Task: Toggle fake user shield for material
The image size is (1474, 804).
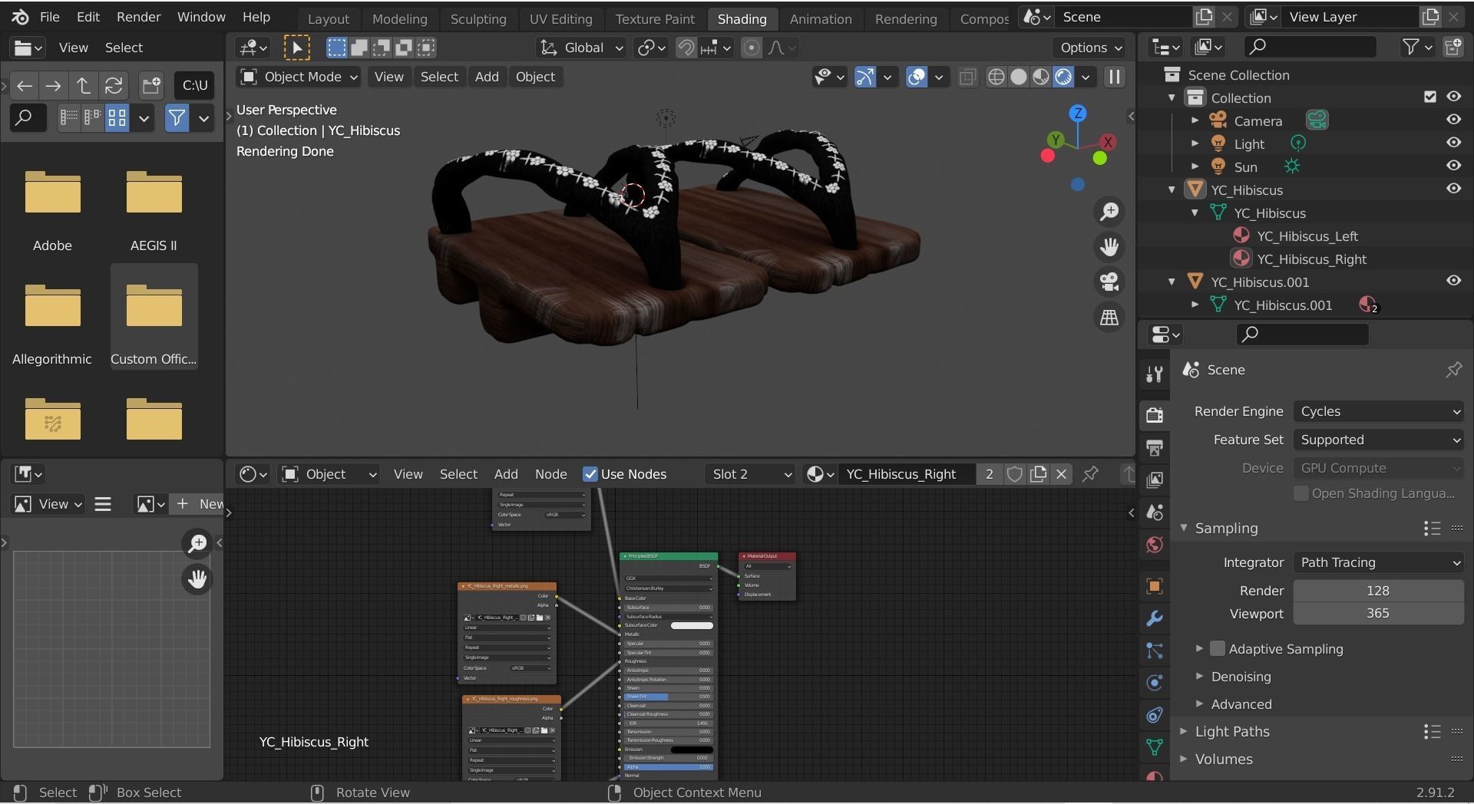Action: tap(1015, 474)
